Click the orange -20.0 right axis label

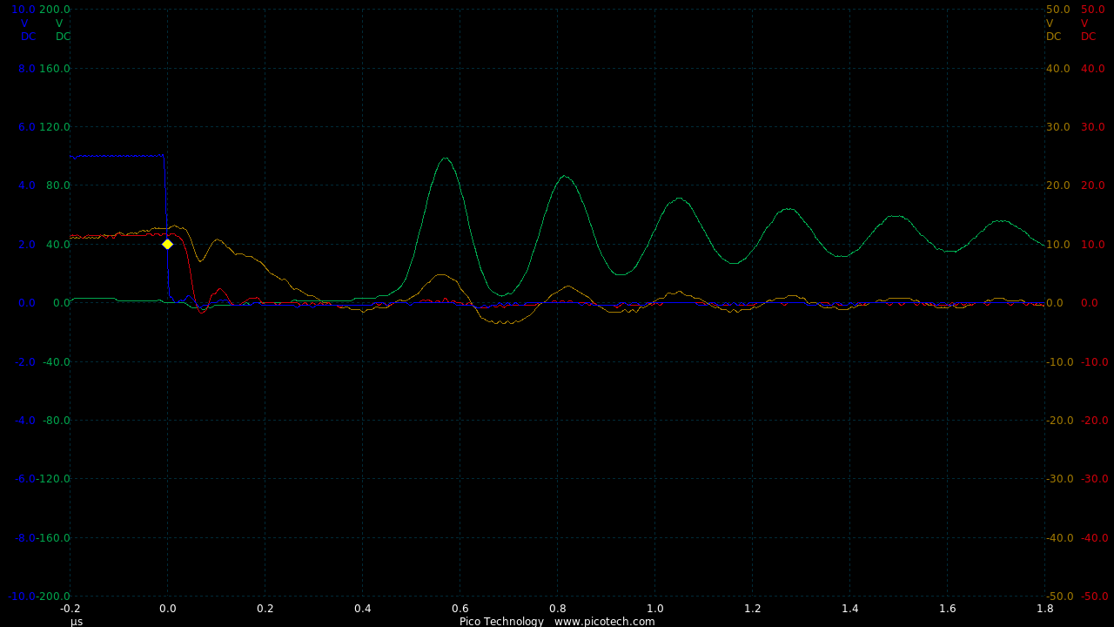pos(1057,421)
